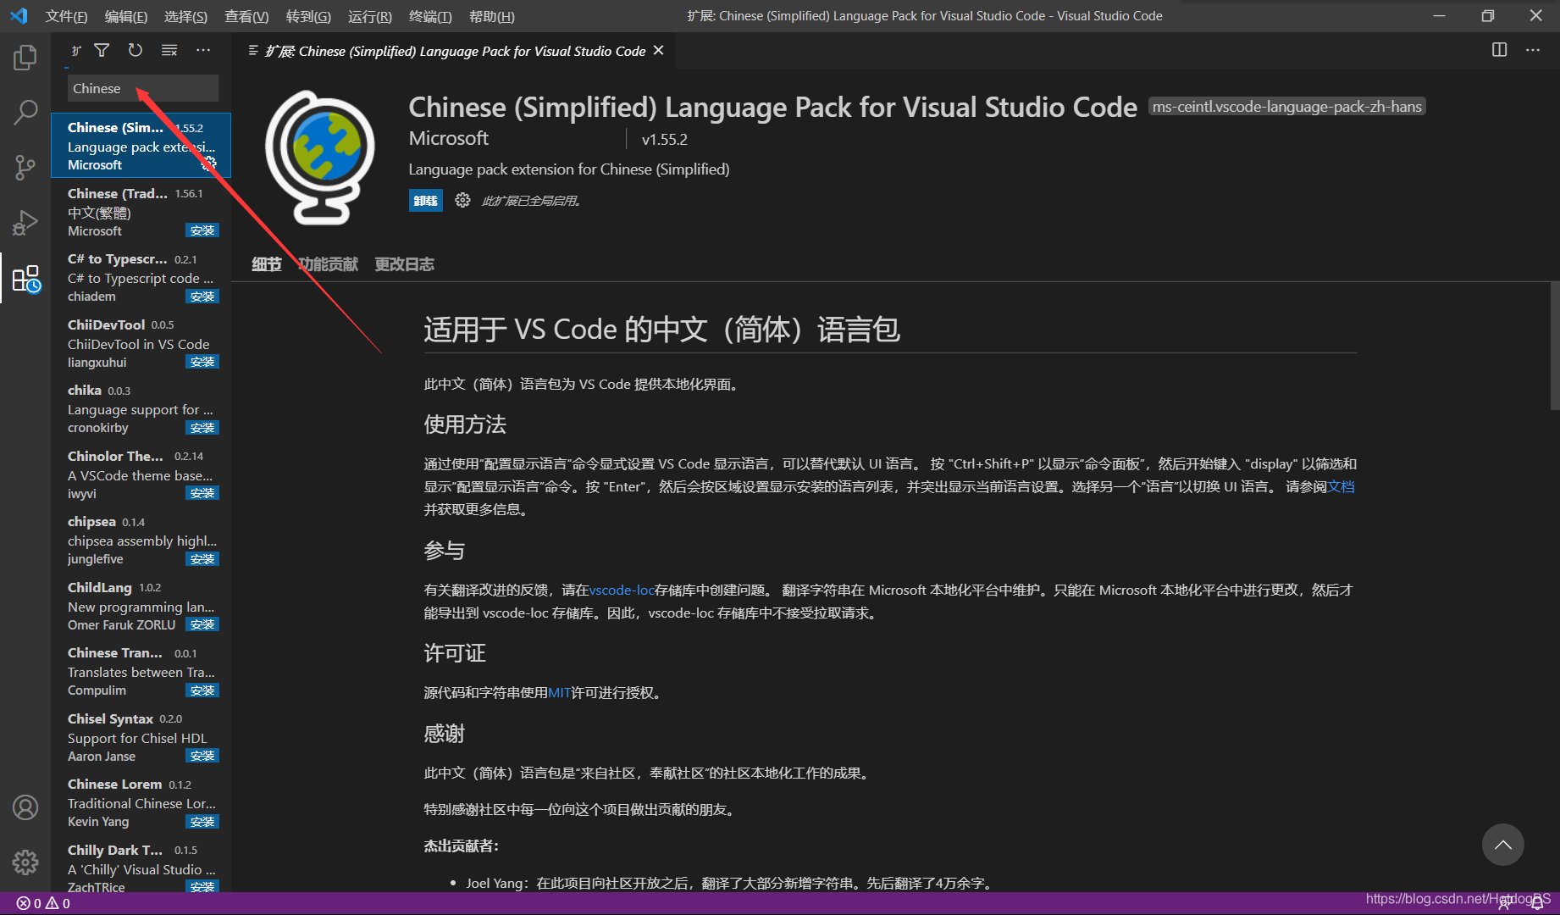This screenshot has width=1560, height=915.
Task: Click the extension search input field
Action: [x=142, y=88]
